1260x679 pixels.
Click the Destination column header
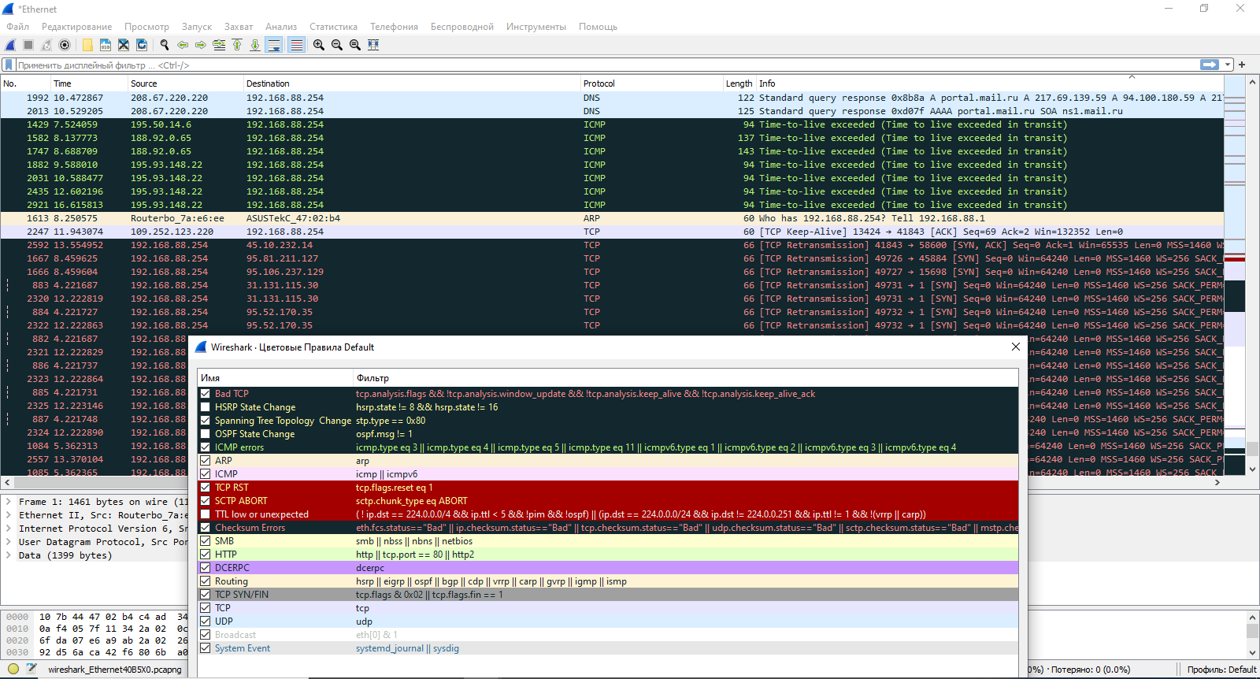point(411,83)
